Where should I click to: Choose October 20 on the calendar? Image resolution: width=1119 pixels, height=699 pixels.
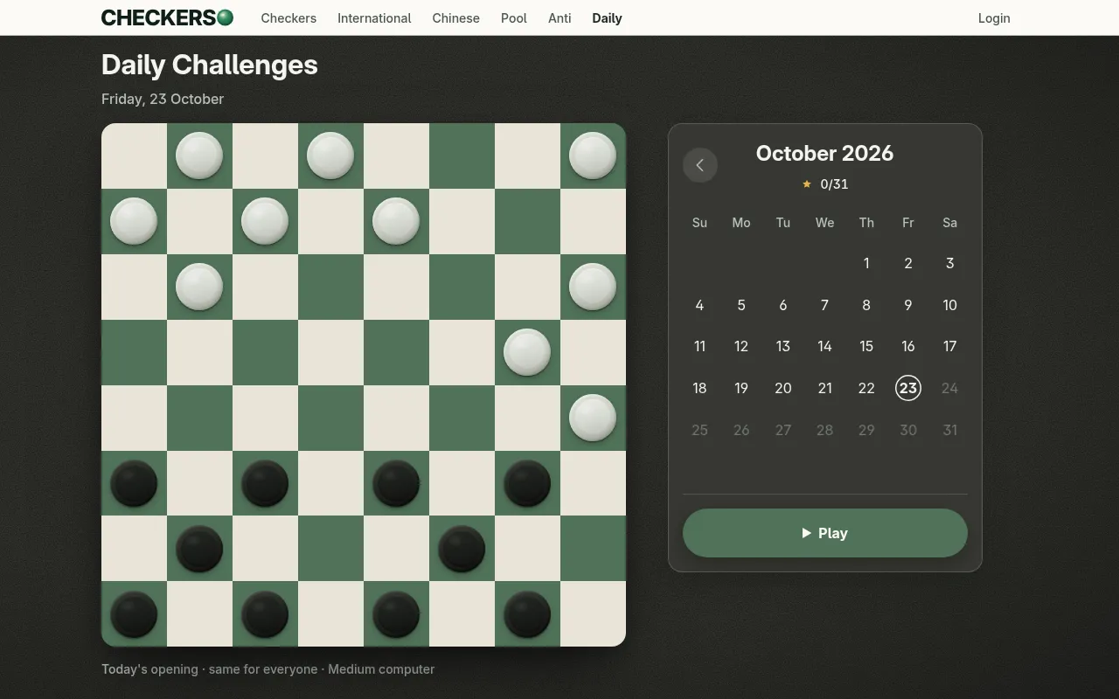point(783,388)
